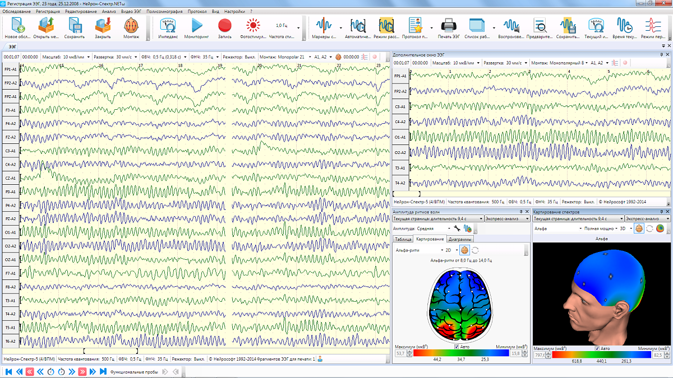
Task: Switch to the Таблица tab
Action: pyautogui.click(x=403, y=239)
